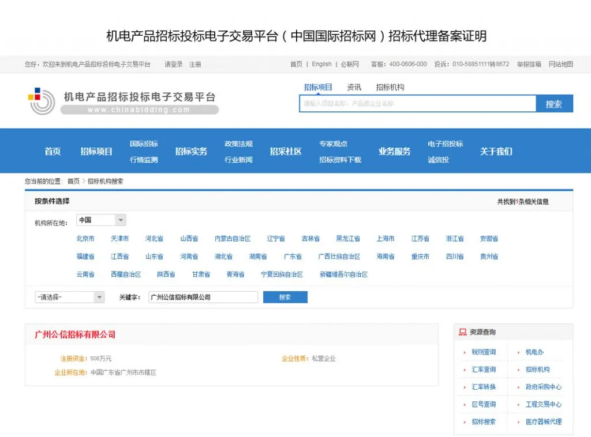
Task: Click the chinabidding platform logo
Action: [124, 101]
